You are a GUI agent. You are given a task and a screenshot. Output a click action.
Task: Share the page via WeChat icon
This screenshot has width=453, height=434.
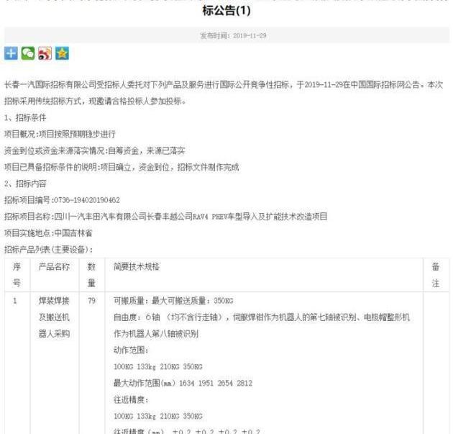pos(28,53)
